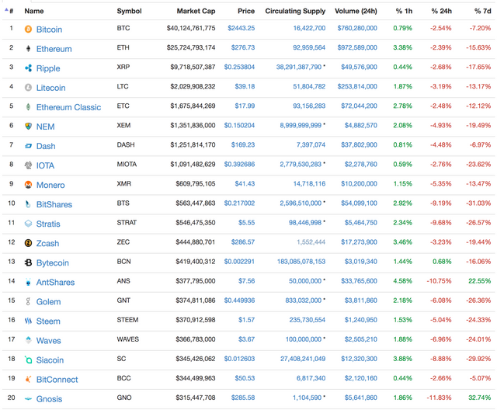This screenshot has height=410, width=497.
Task: Open the BitShares name link
Action: tap(54, 205)
